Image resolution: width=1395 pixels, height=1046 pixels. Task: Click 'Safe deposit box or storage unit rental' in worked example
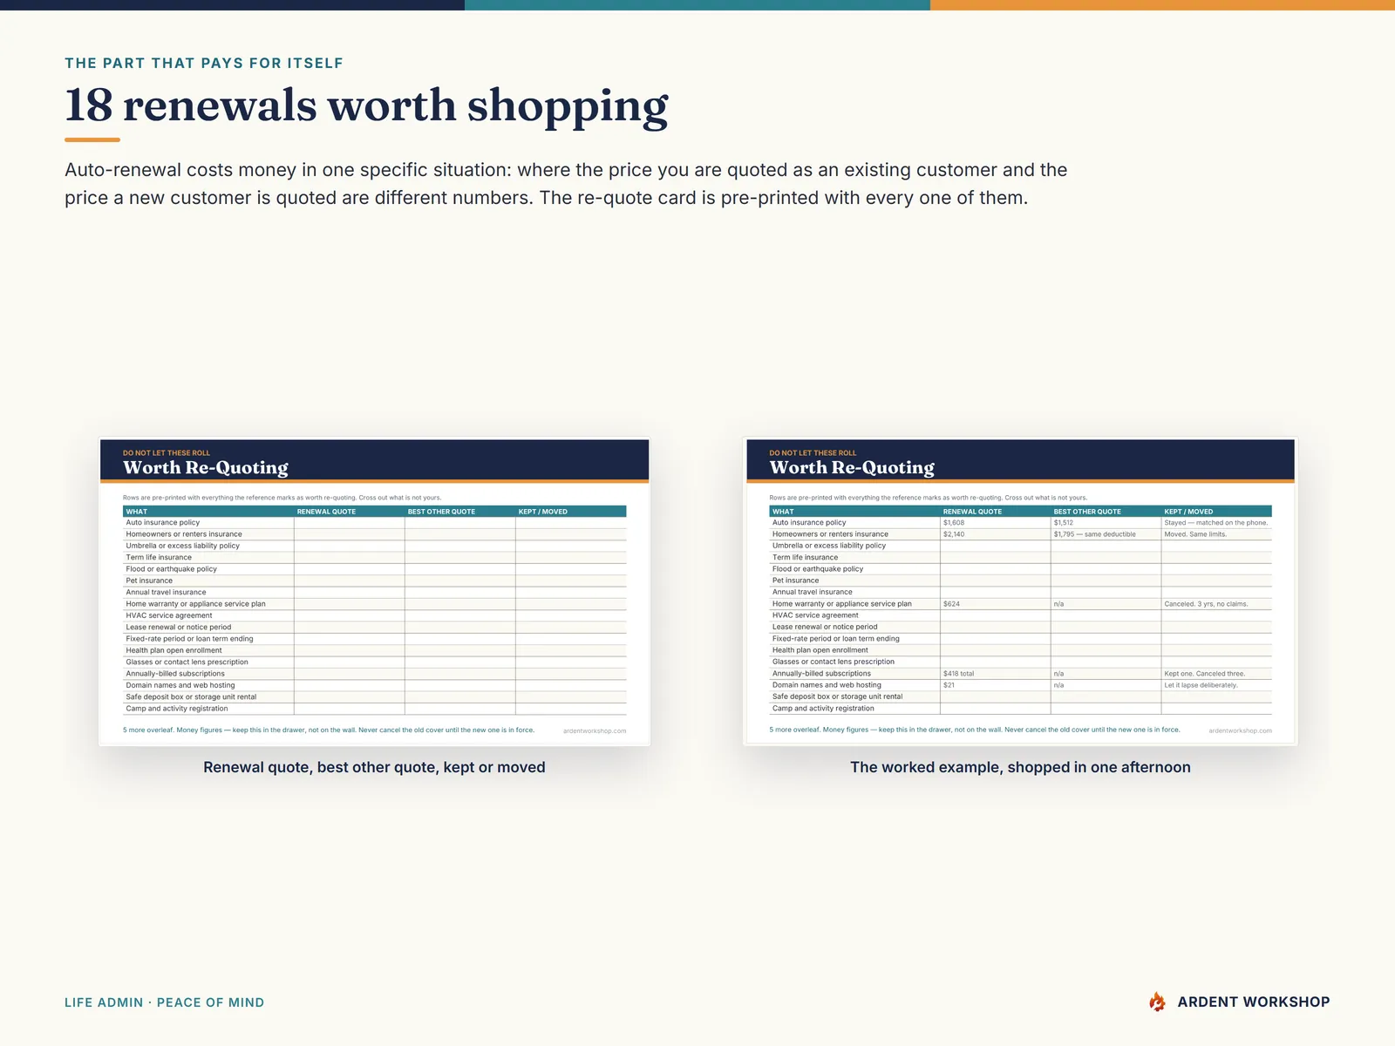point(837,696)
